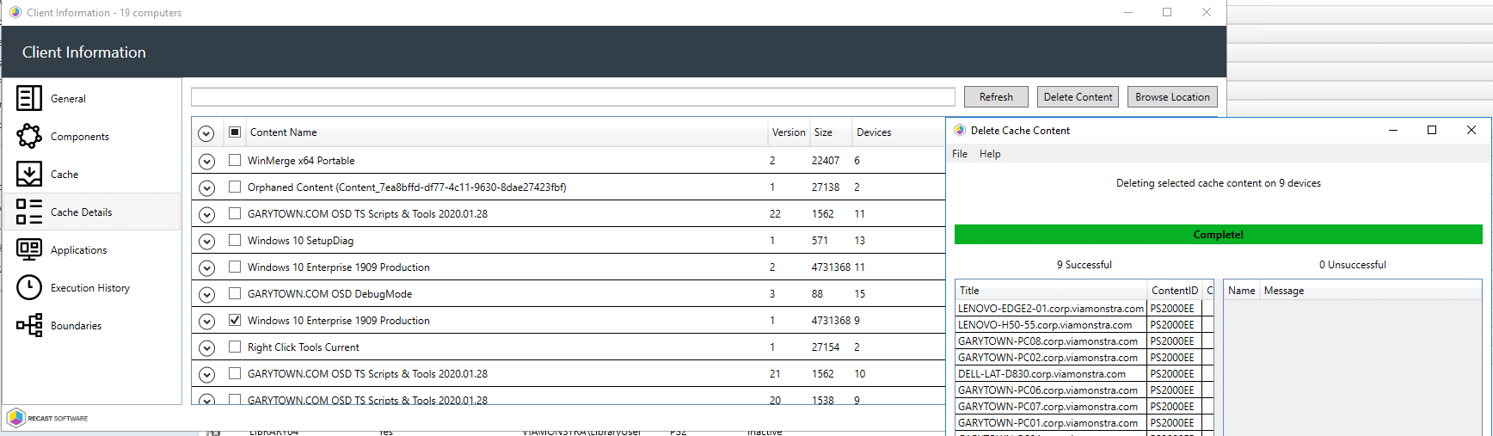The width and height of the screenshot is (1493, 436).
Task: Check Scripts & Tools version 22 checkbox
Action: (235, 213)
